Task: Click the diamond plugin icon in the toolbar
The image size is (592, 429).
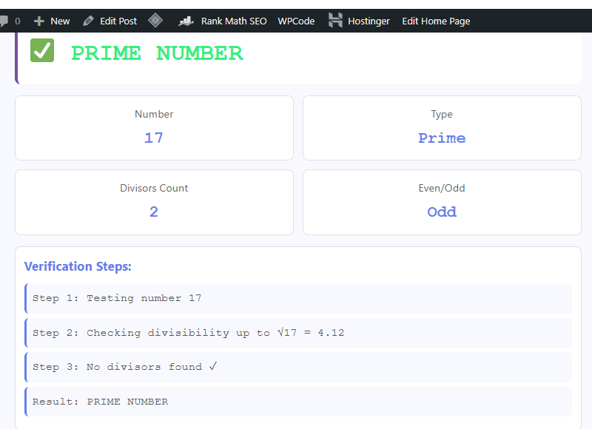Action: 155,21
